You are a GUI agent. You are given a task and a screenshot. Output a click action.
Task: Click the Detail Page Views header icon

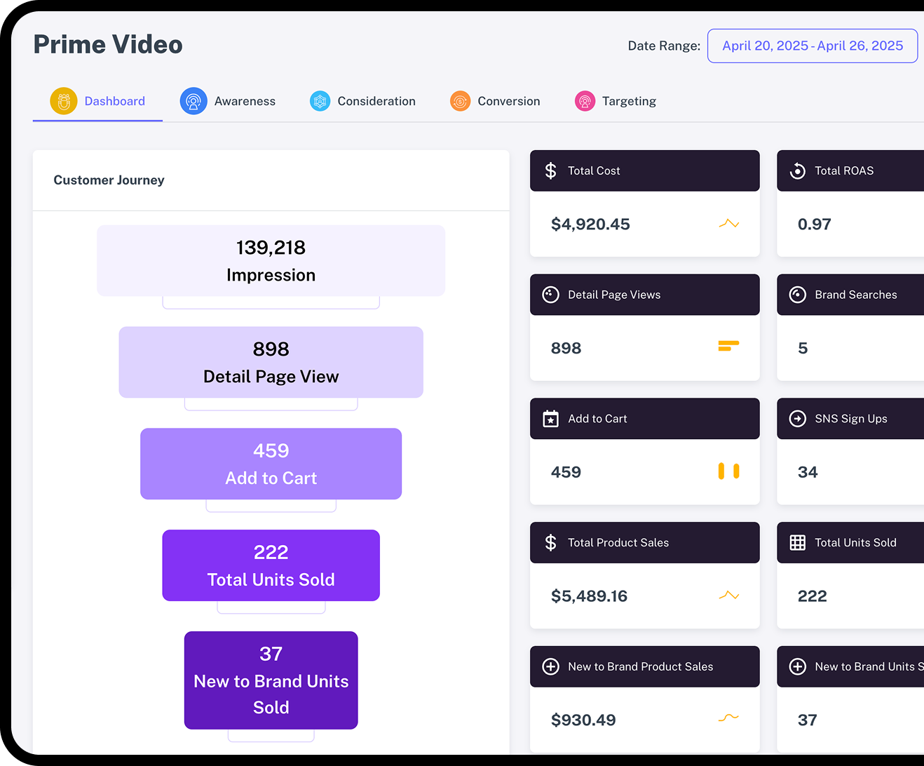551,295
